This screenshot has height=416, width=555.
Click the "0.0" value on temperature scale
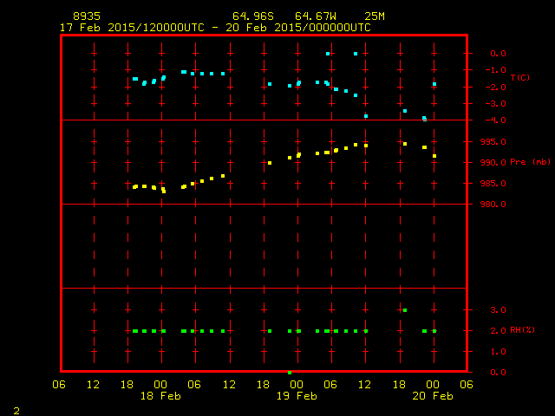498,54
